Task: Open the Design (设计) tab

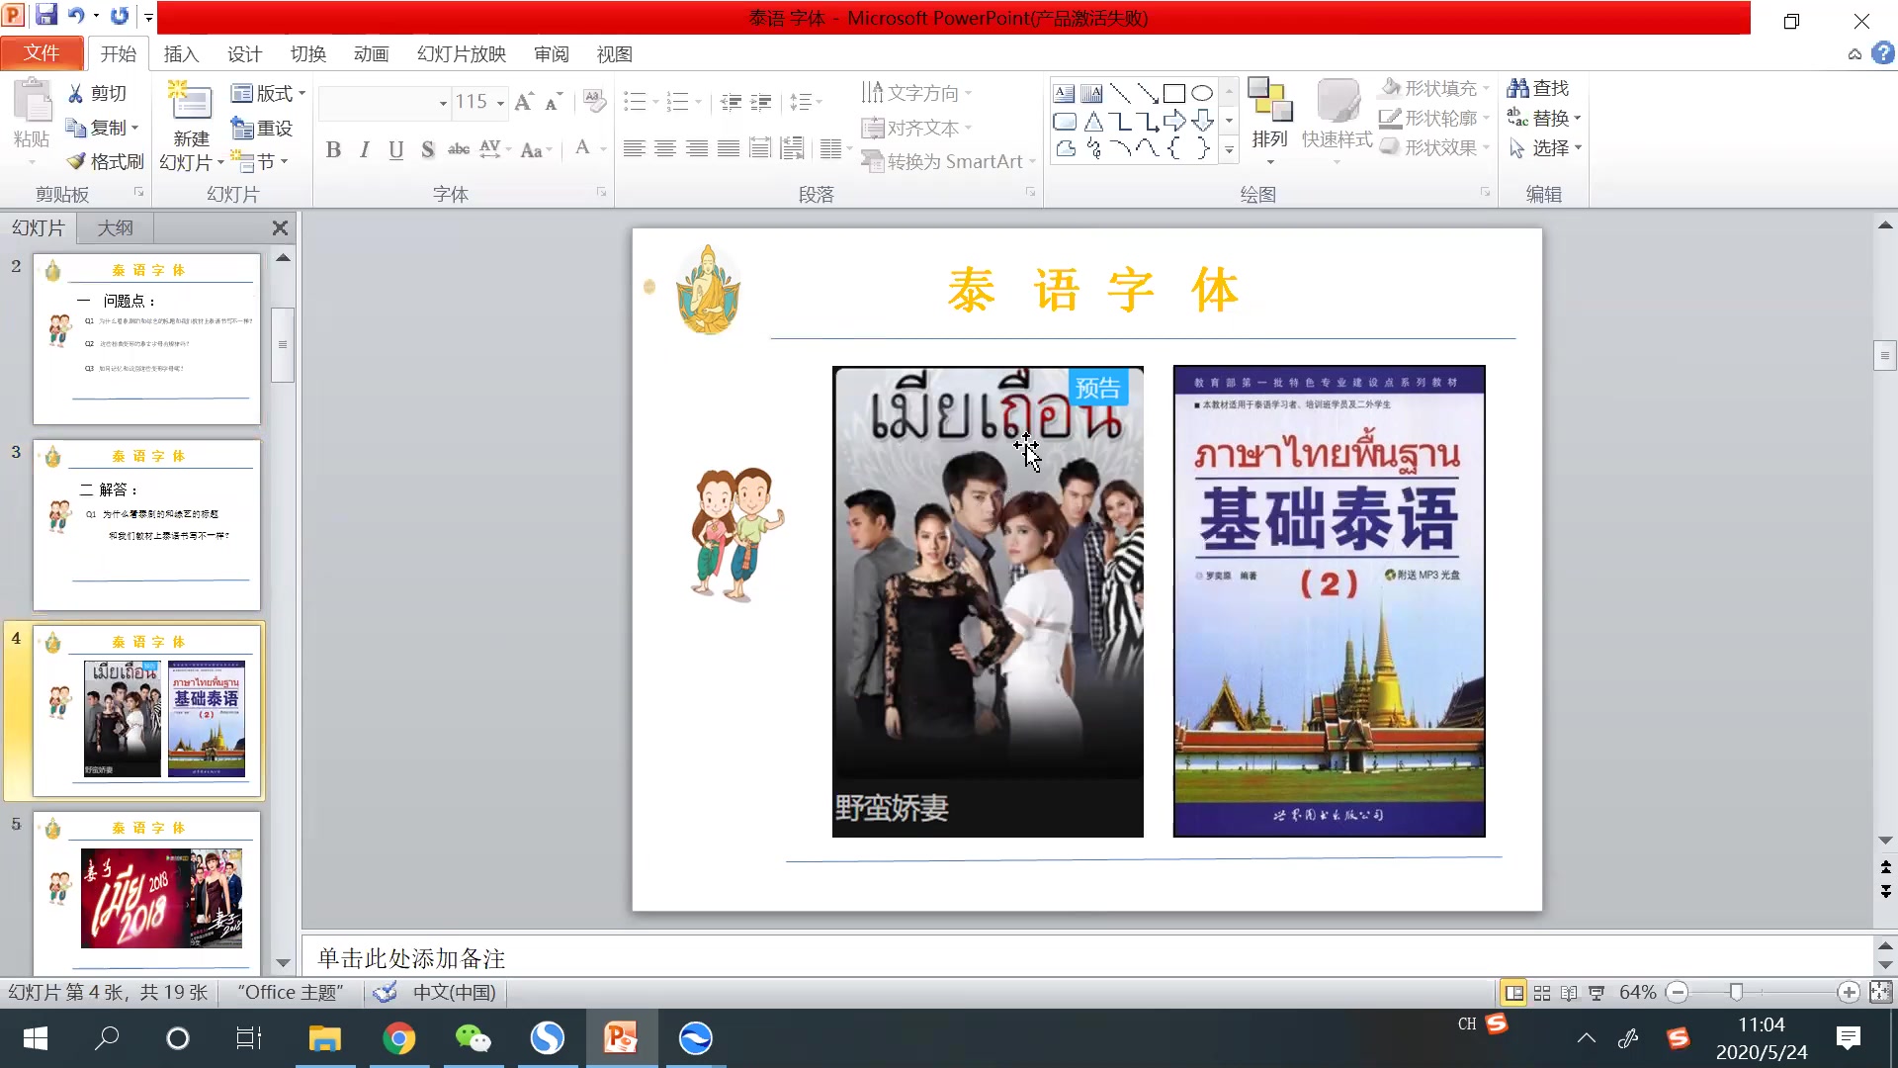Action: coord(244,54)
